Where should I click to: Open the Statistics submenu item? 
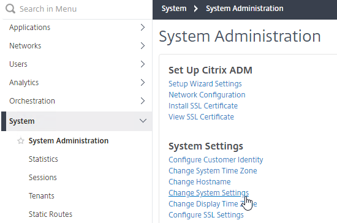coord(44,159)
